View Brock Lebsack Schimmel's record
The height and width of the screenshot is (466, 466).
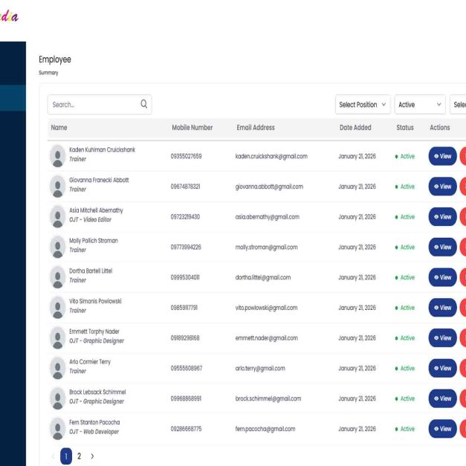coord(442,398)
